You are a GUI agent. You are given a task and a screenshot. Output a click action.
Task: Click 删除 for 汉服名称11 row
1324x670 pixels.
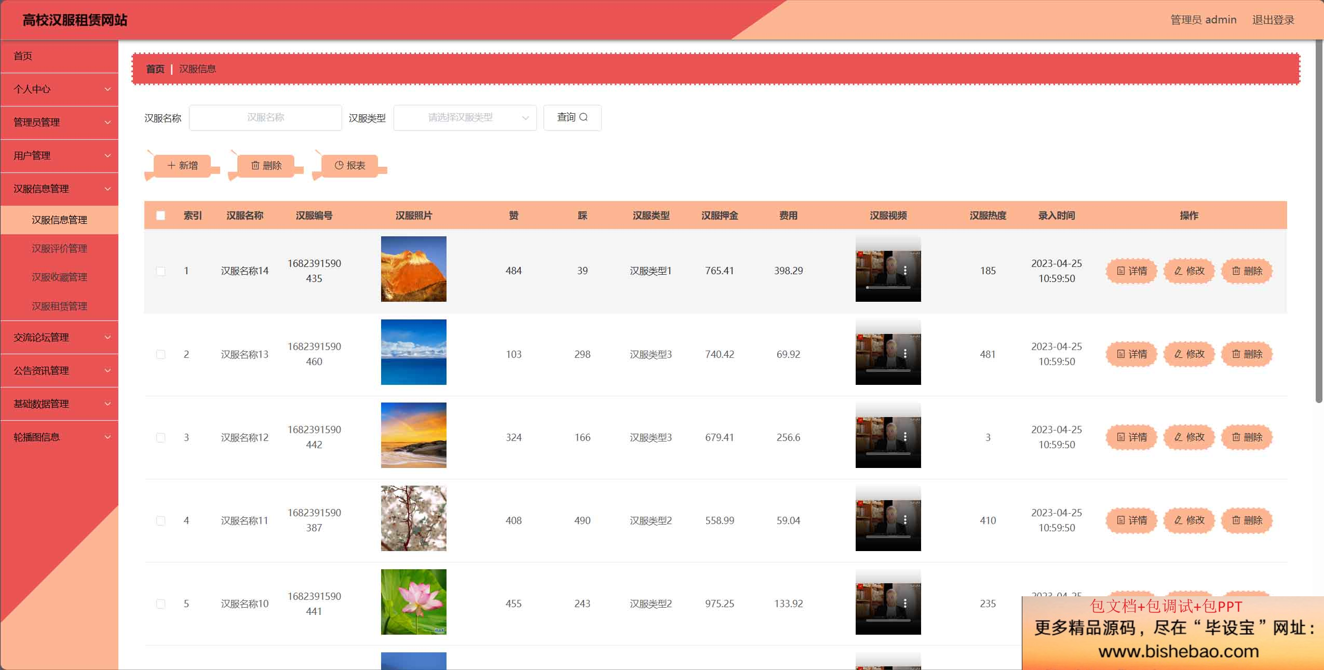tap(1247, 520)
